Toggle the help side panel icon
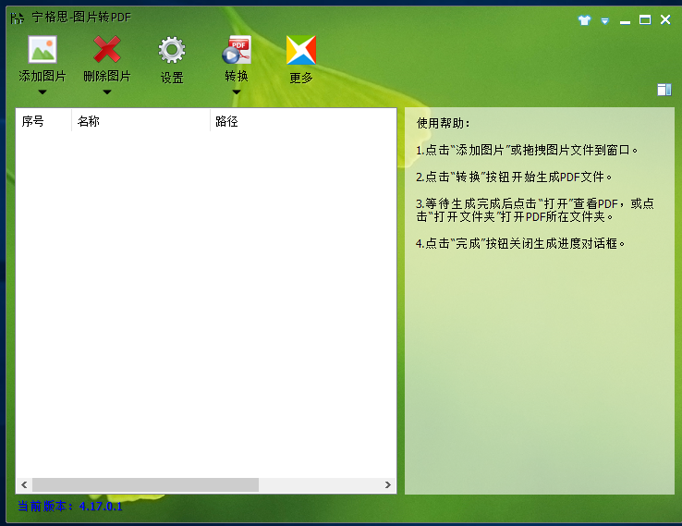Image resolution: width=682 pixels, height=526 pixels. coord(664,90)
